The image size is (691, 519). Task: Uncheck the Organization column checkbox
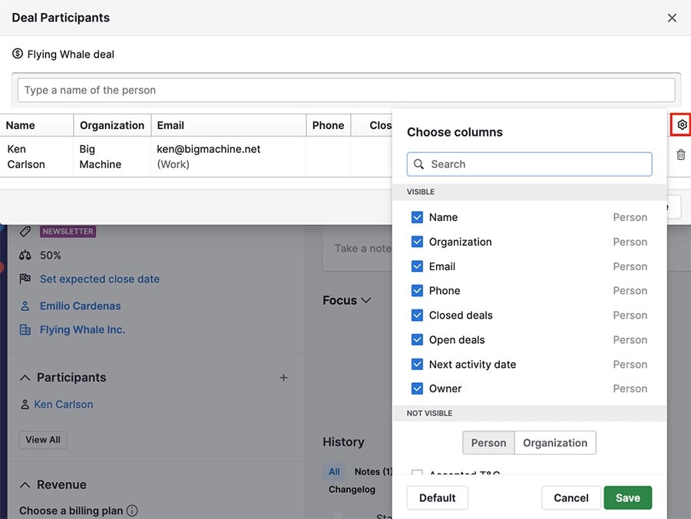pos(417,242)
